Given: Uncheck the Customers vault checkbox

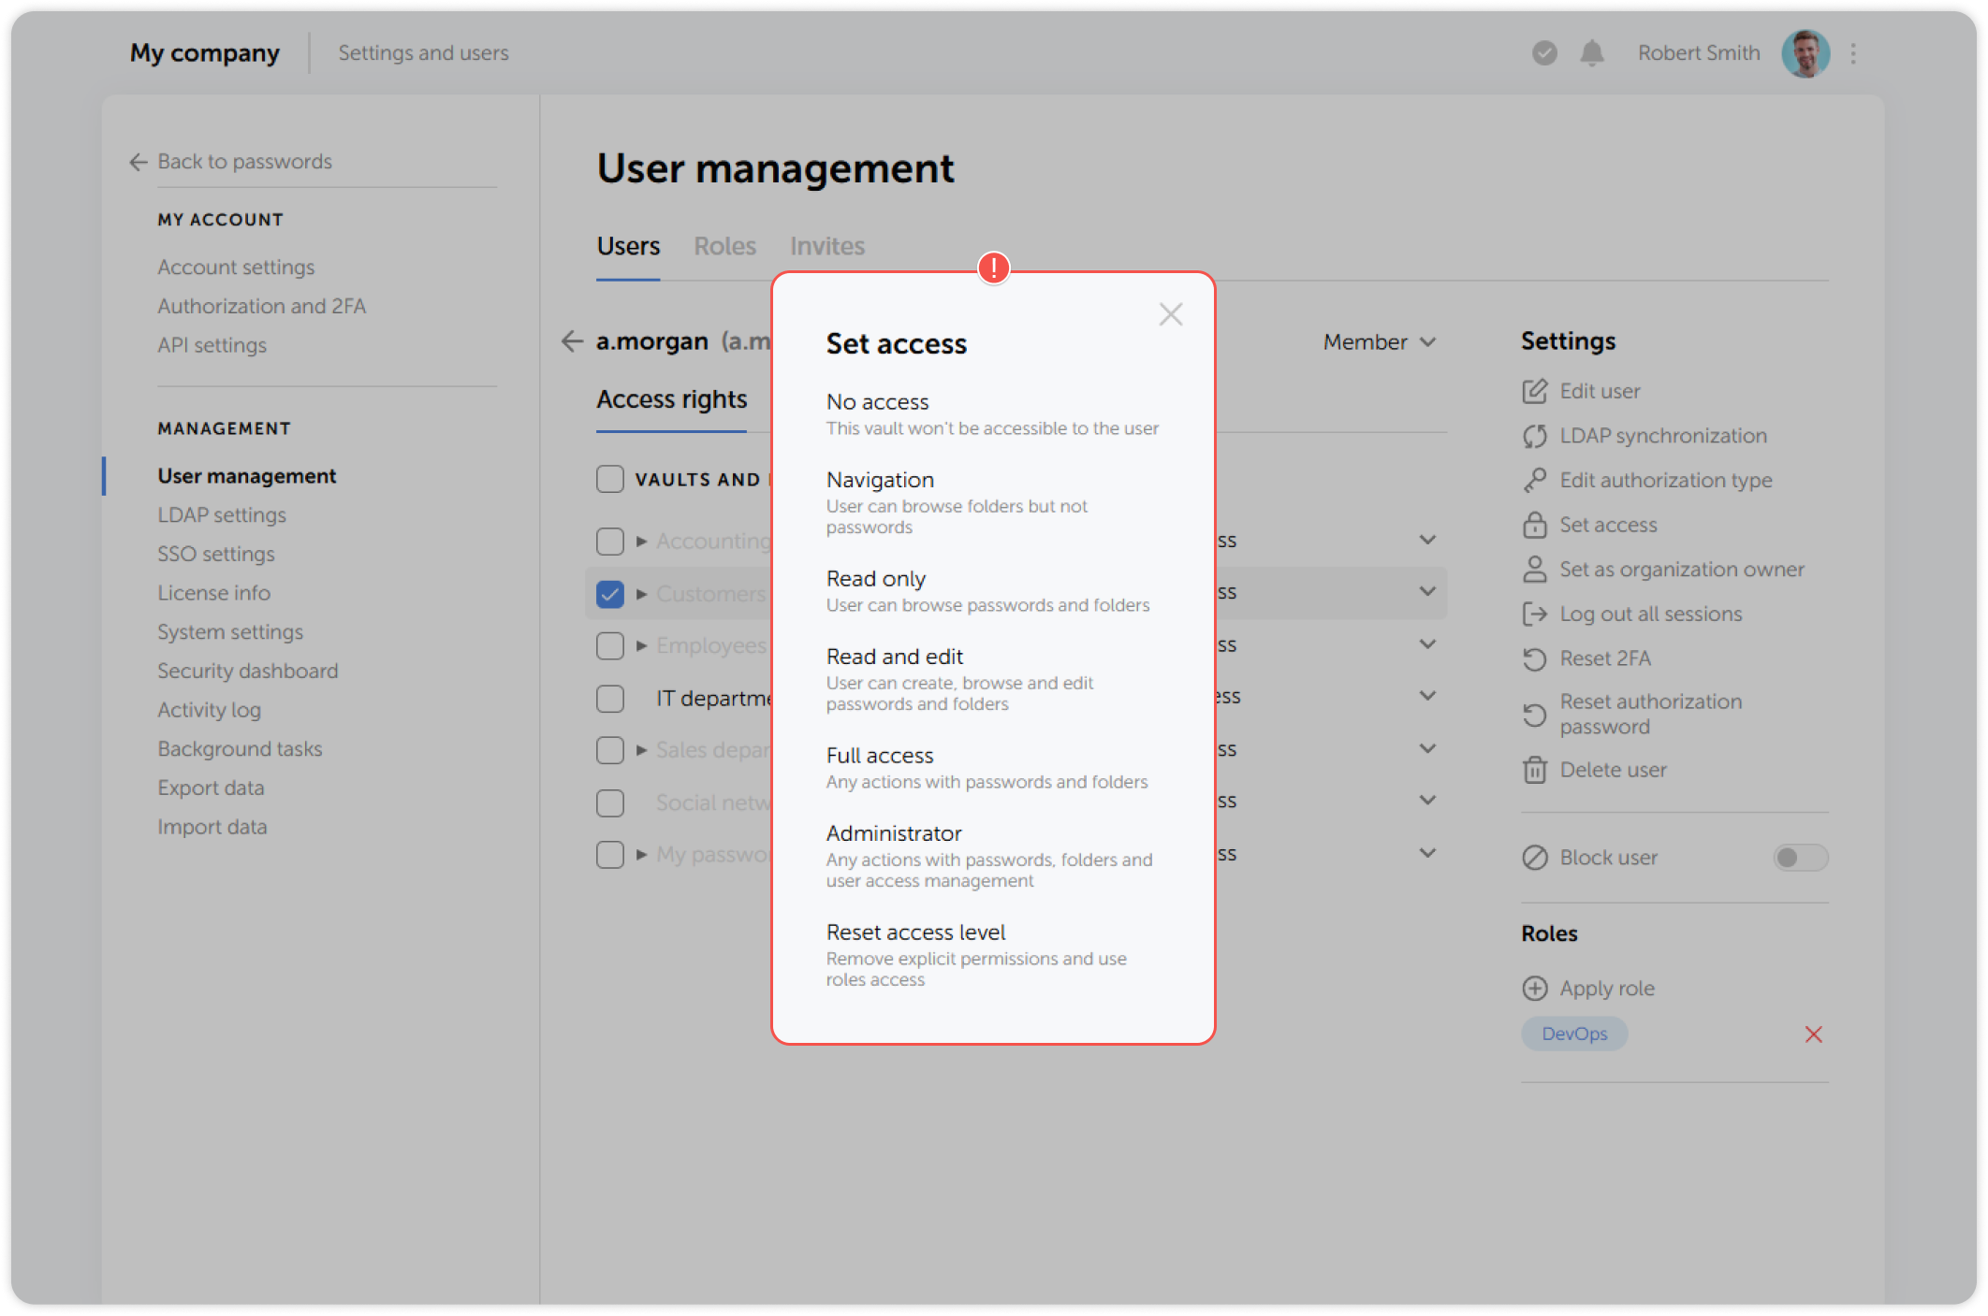Looking at the screenshot, I should pos(609,593).
